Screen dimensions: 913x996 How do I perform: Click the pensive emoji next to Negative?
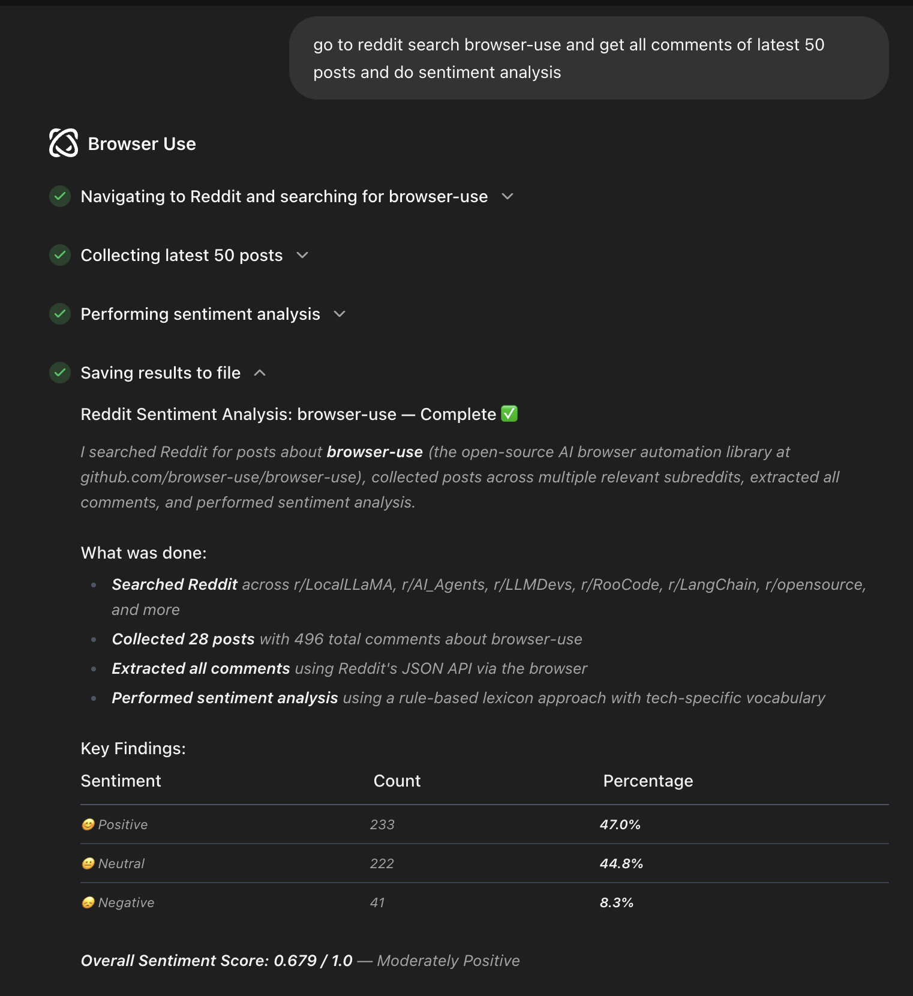(x=88, y=902)
